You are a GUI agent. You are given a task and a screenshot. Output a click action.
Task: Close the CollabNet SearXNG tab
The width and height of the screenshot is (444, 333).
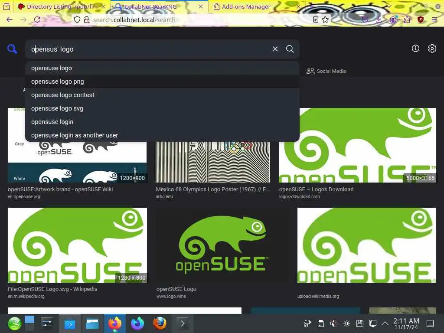point(200,7)
